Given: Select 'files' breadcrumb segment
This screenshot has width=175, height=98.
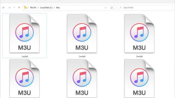Looking at the screenshot, I should click(58, 8).
